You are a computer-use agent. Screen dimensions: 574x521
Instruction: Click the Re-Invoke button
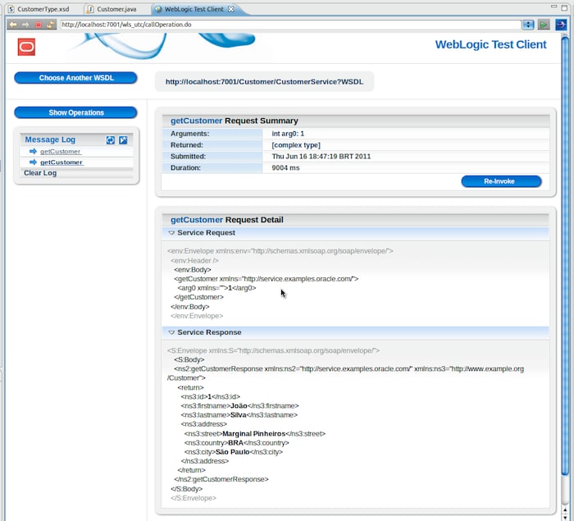pyautogui.click(x=501, y=181)
